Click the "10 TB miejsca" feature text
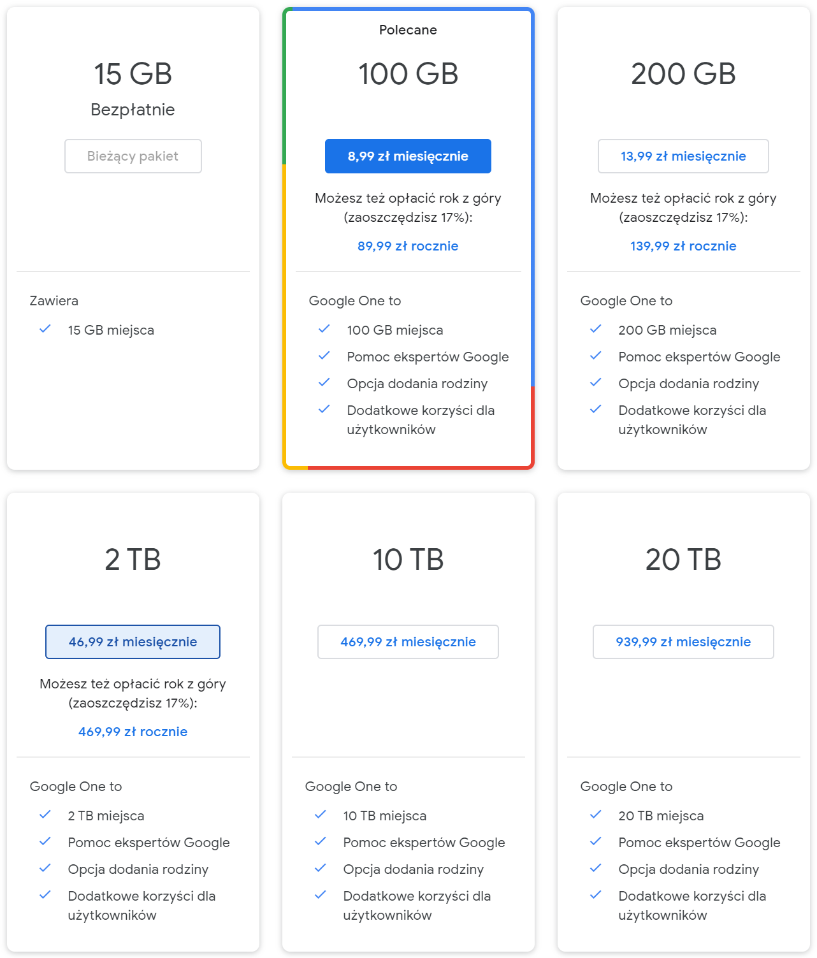817x958 pixels. (385, 816)
